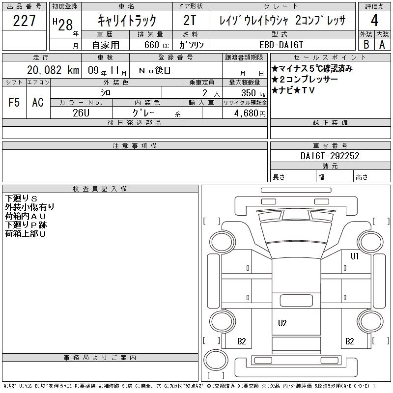Image resolution: width=393 pixels, height=393 pixels.
Task: Click the inspection expiry 09年11月
Action: [x=107, y=70]
